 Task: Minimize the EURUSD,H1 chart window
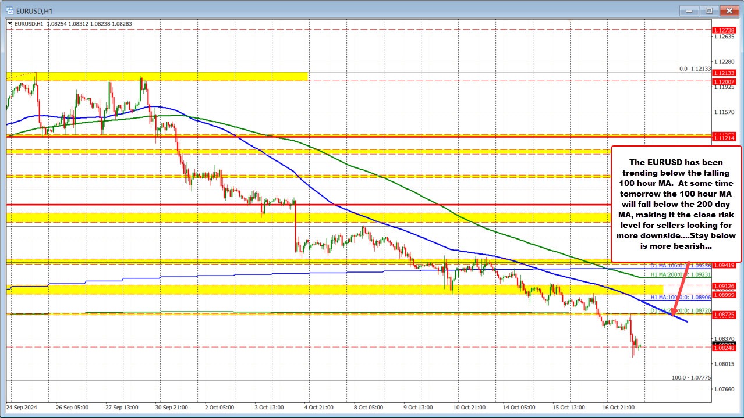tap(688, 10)
